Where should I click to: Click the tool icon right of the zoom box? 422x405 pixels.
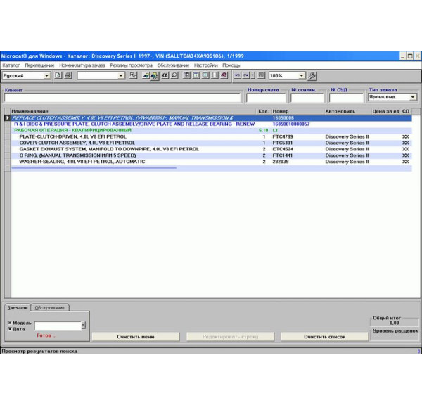(x=312, y=76)
